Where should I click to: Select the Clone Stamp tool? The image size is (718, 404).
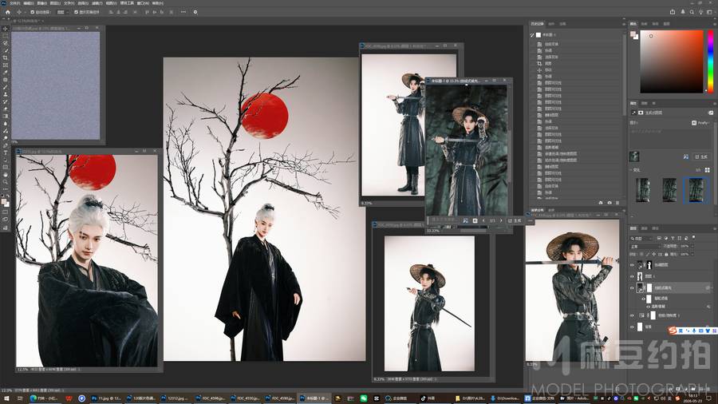point(6,94)
